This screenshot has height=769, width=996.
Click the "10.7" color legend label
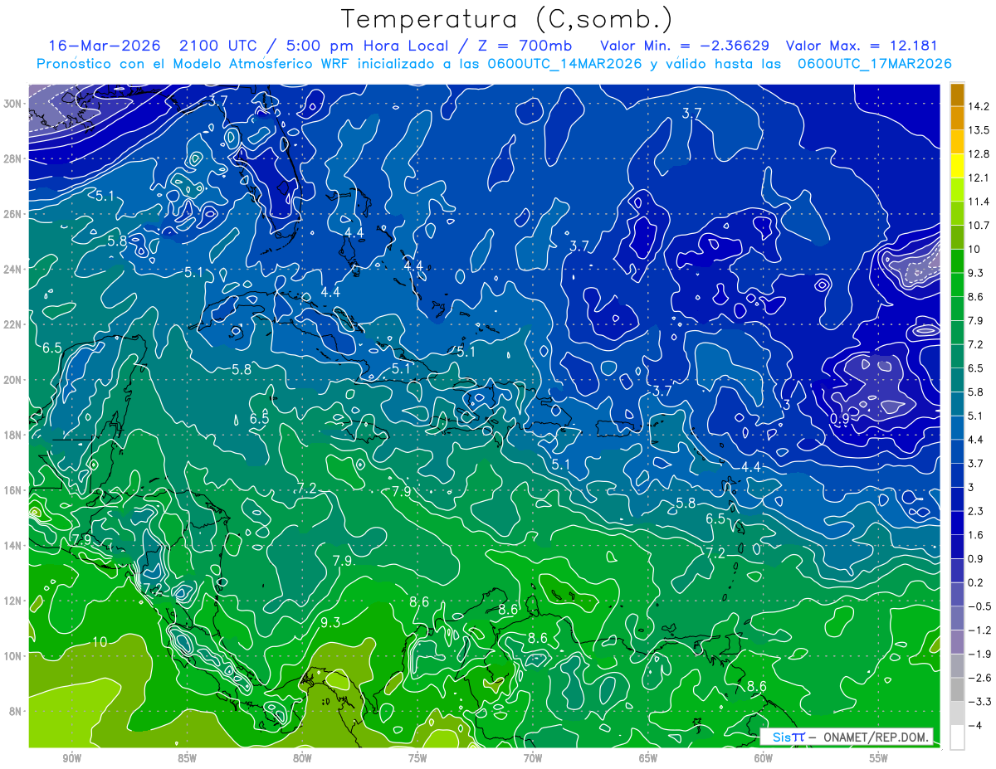coord(978,226)
